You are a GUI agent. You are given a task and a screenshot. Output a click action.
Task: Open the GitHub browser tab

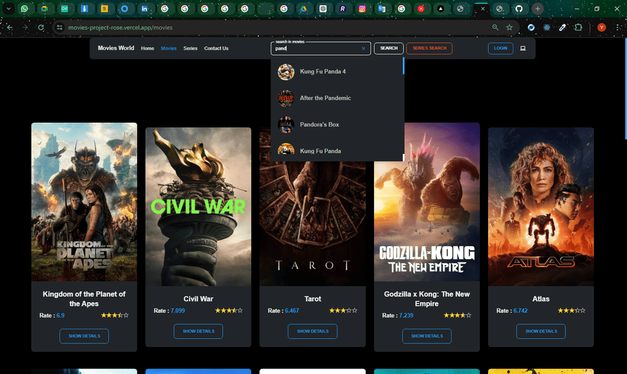coord(519,9)
